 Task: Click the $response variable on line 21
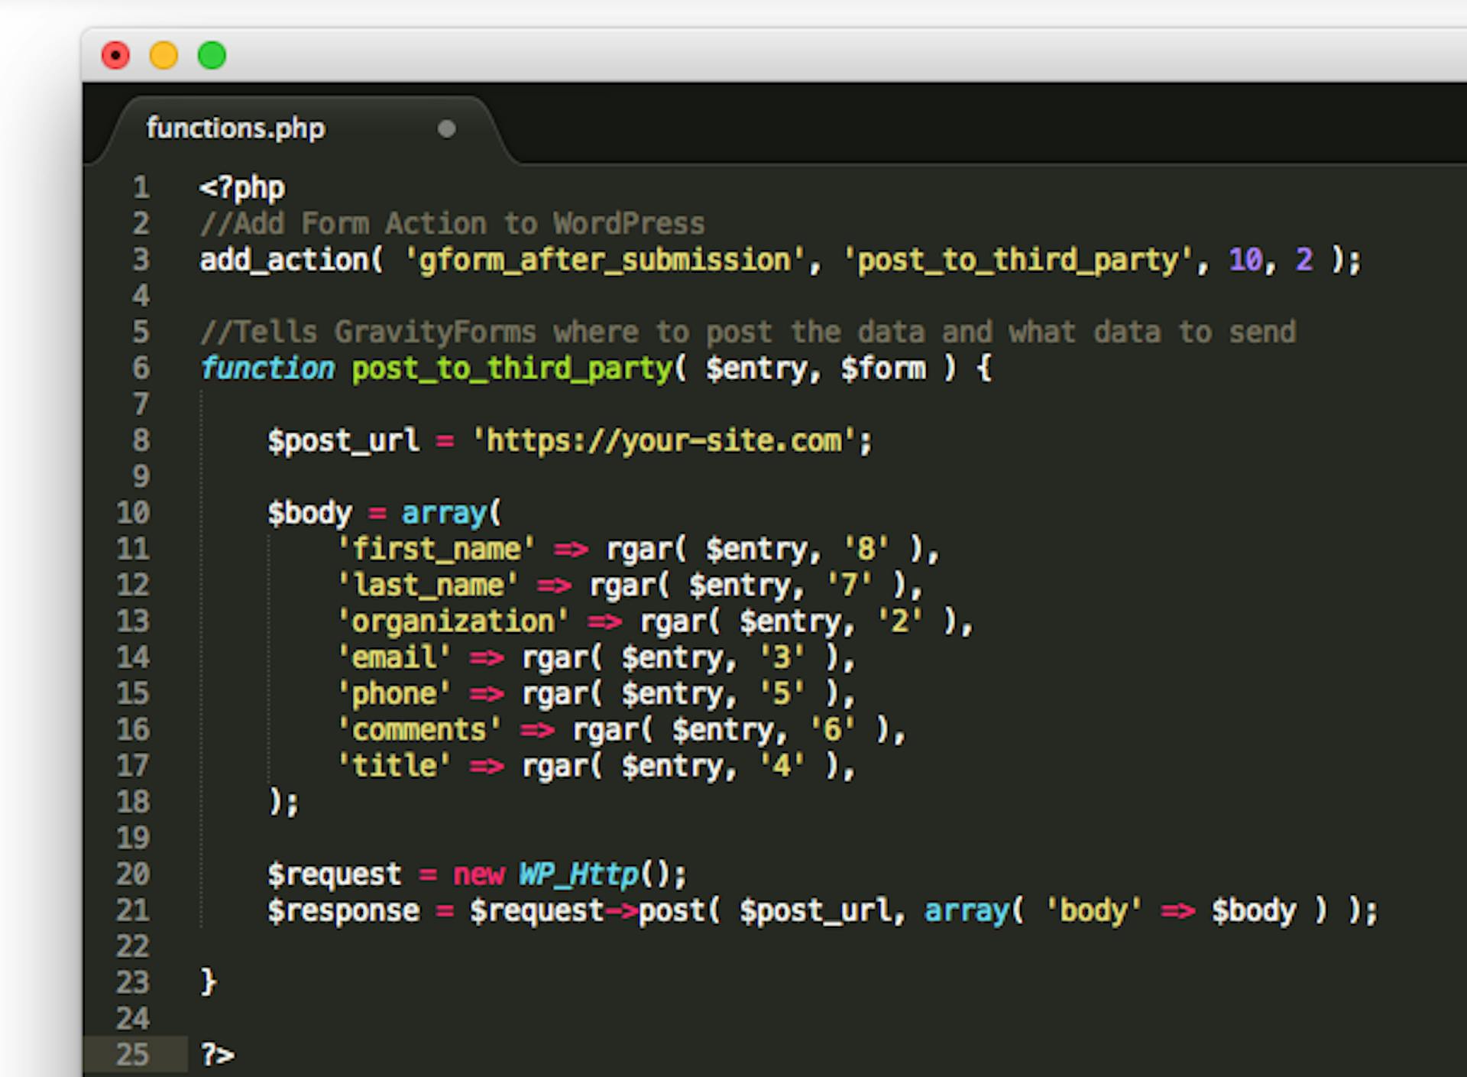pos(343,910)
